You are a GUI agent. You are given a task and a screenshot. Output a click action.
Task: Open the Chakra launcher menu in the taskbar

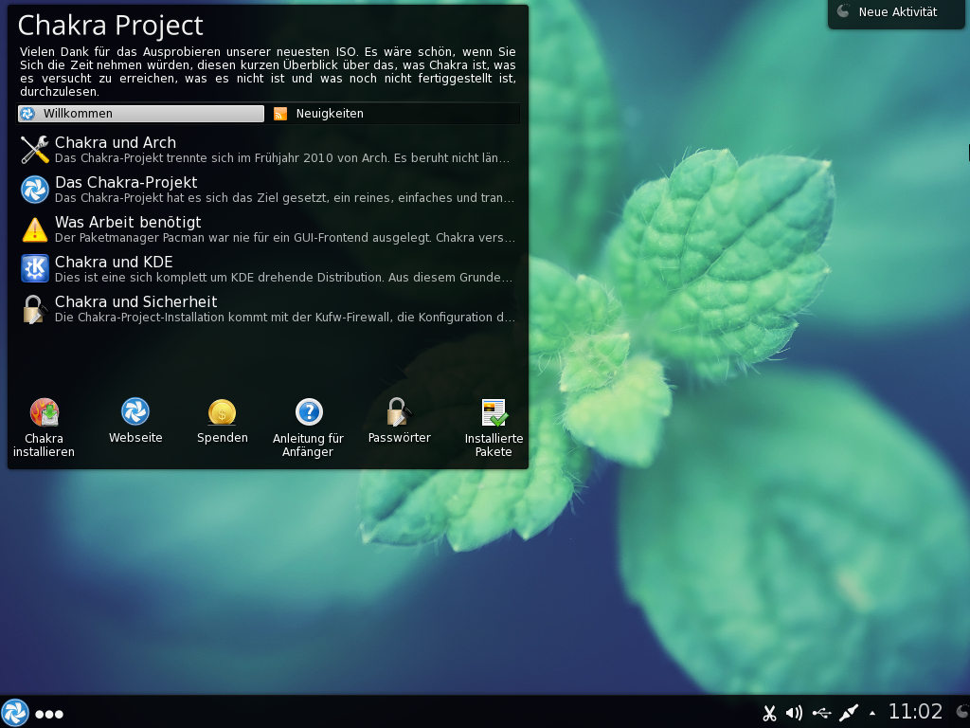coord(15,713)
